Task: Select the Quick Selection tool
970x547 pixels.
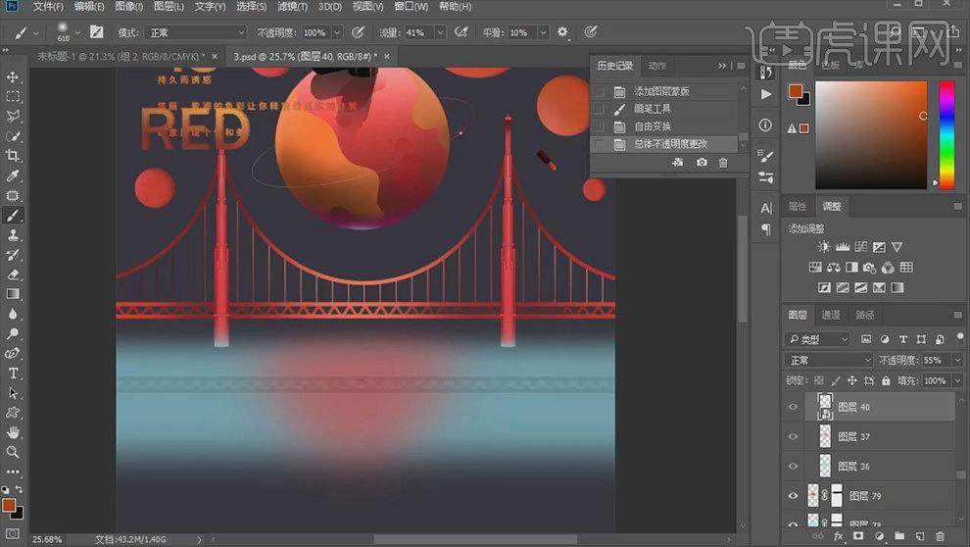Action: coord(13,135)
